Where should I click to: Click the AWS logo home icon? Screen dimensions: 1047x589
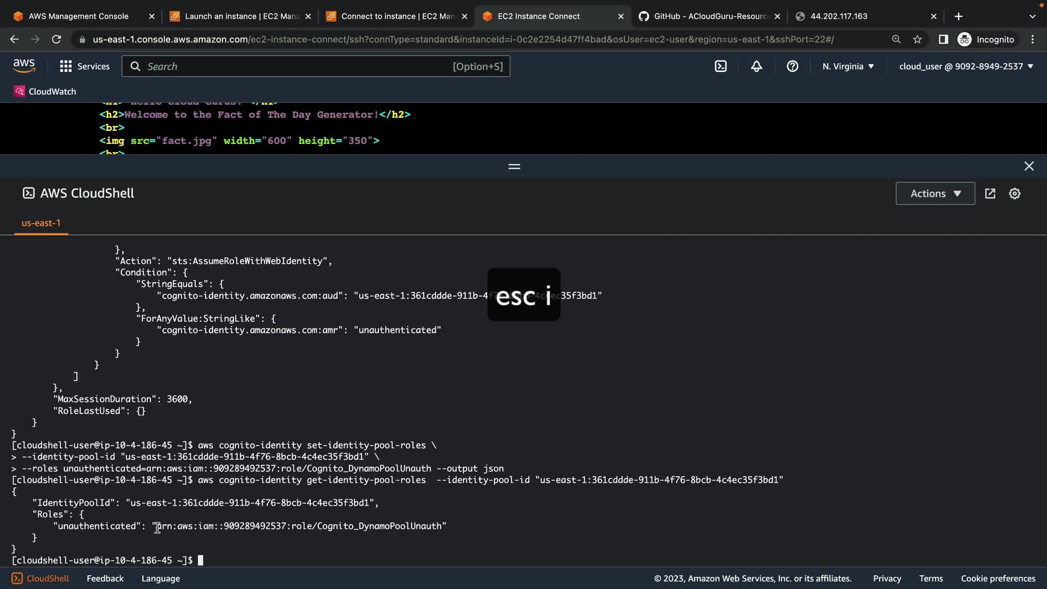24,66
